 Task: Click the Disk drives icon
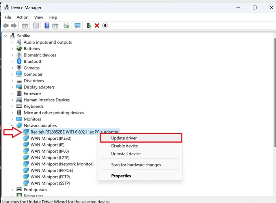pos(19,81)
